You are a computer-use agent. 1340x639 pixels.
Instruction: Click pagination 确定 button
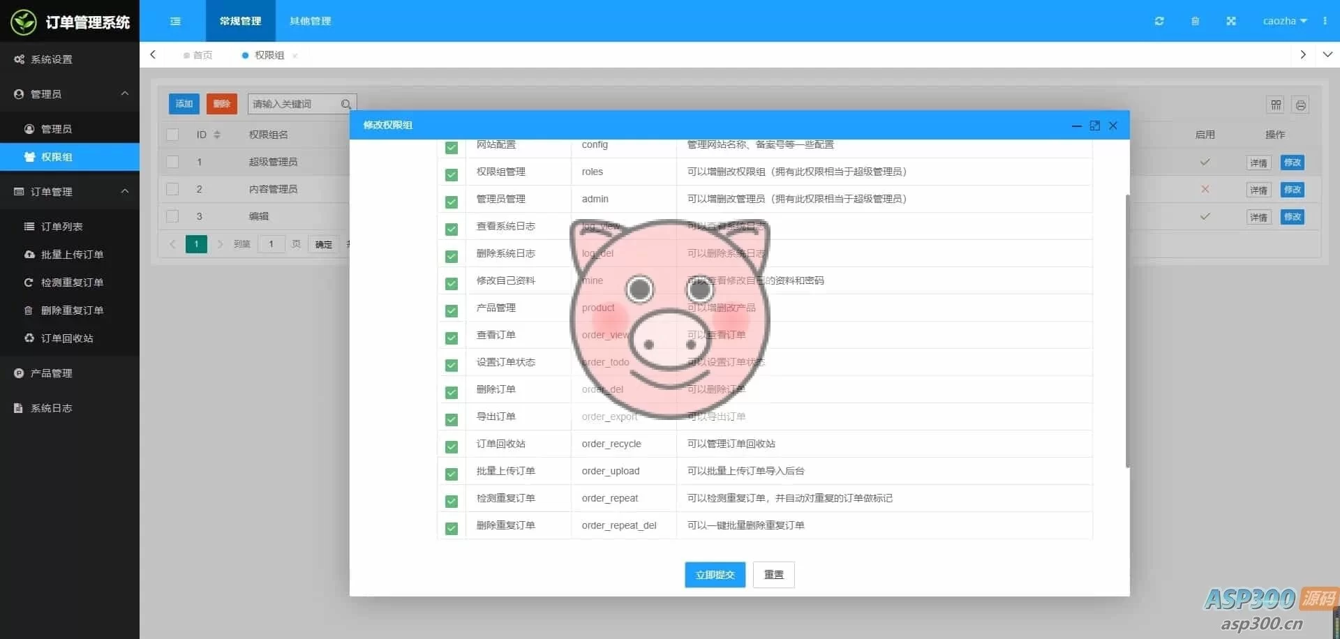tap(323, 244)
